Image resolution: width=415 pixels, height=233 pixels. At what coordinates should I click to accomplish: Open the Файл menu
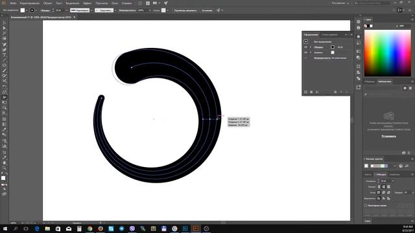click(13, 3)
